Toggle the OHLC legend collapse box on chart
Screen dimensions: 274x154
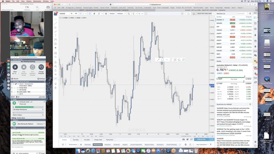click(60, 18)
